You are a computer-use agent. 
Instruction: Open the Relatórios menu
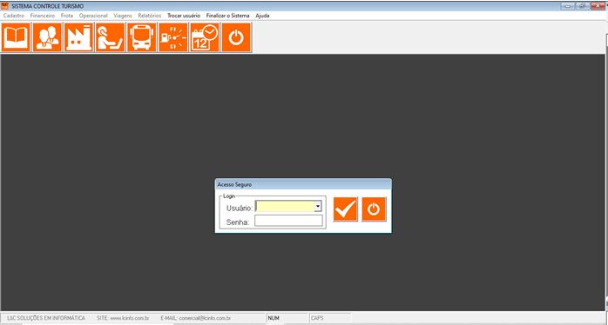[150, 16]
